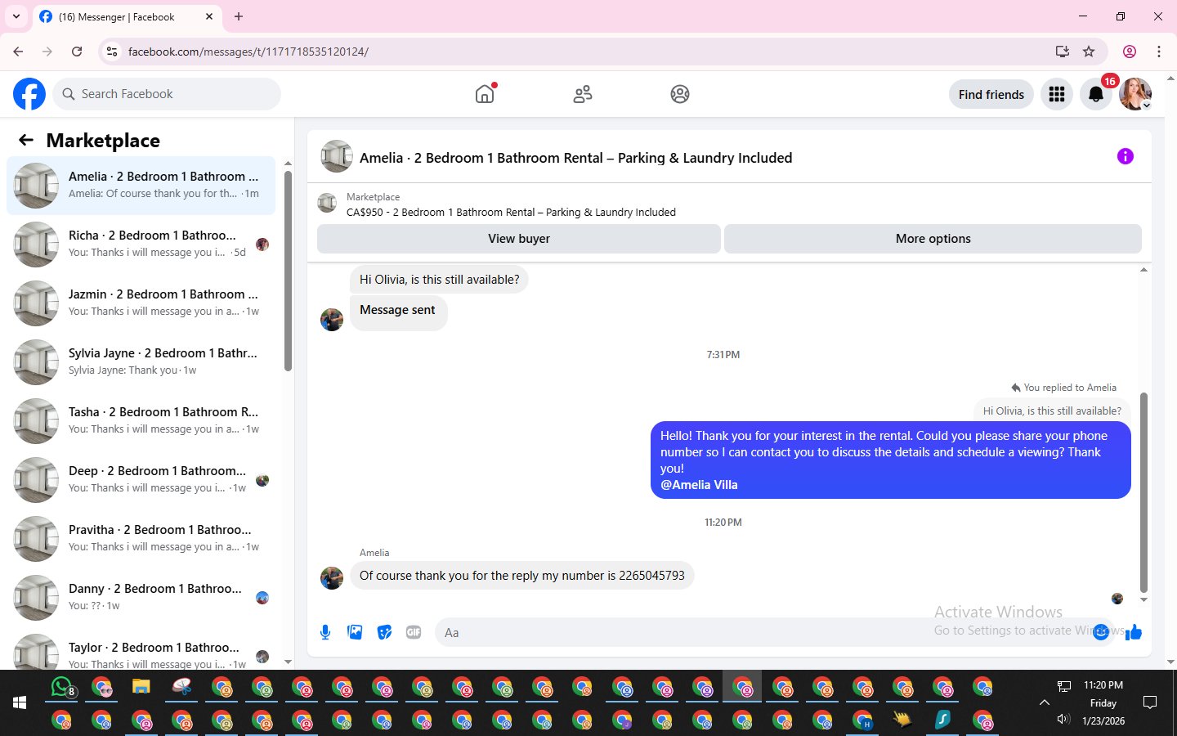Open the Chrome three-dot menu

click(x=1159, y=52)
